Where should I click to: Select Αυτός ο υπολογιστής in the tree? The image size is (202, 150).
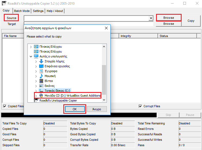click(53, 56)
